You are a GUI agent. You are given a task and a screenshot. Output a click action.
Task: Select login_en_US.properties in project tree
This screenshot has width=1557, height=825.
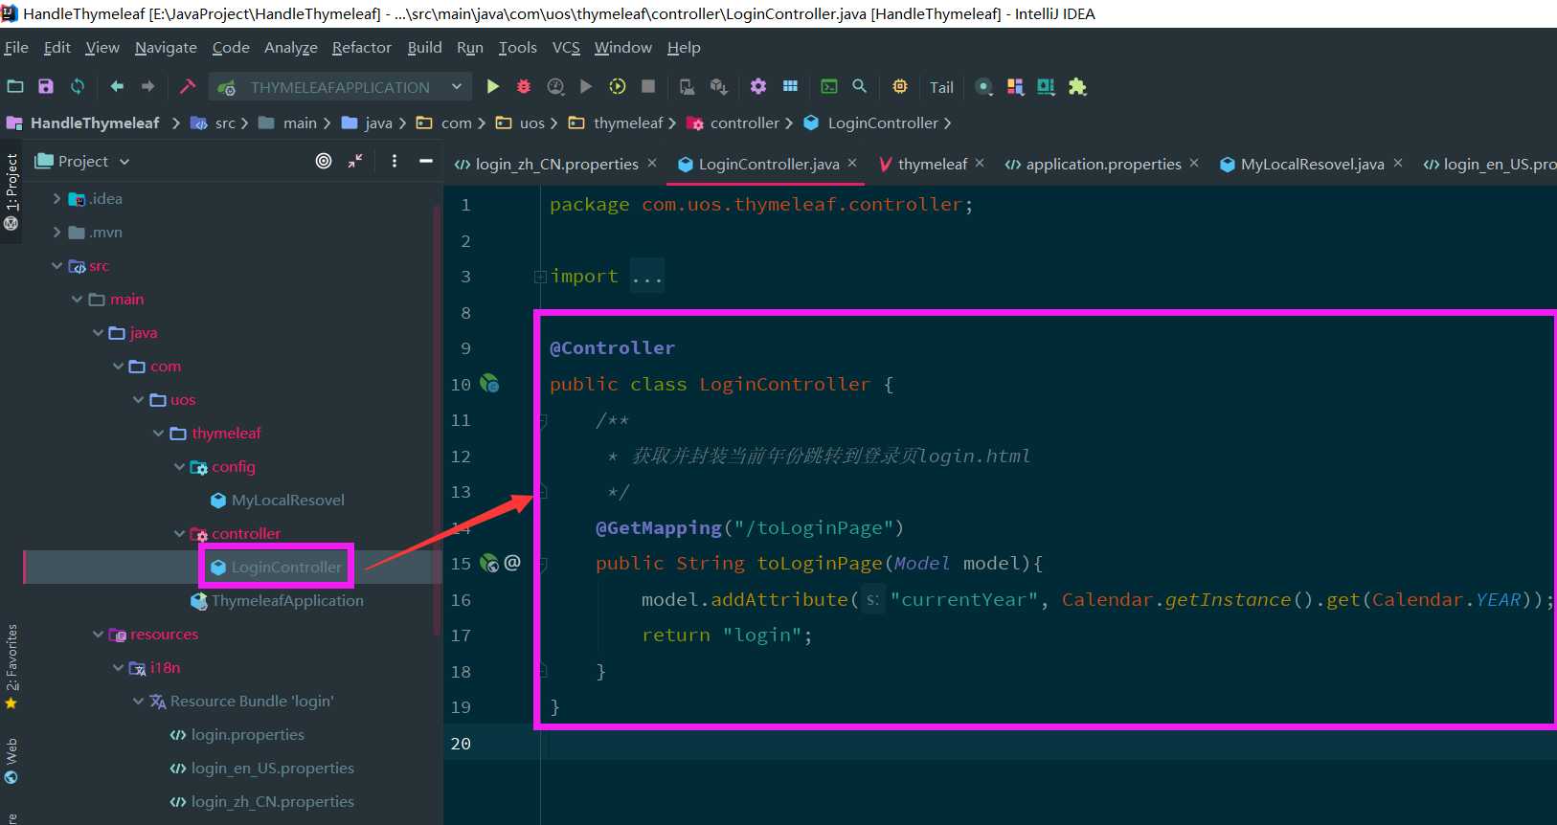(272, 768)
